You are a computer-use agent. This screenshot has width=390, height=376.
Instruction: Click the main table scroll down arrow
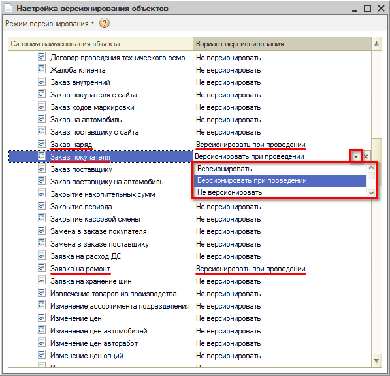[376, 361]
